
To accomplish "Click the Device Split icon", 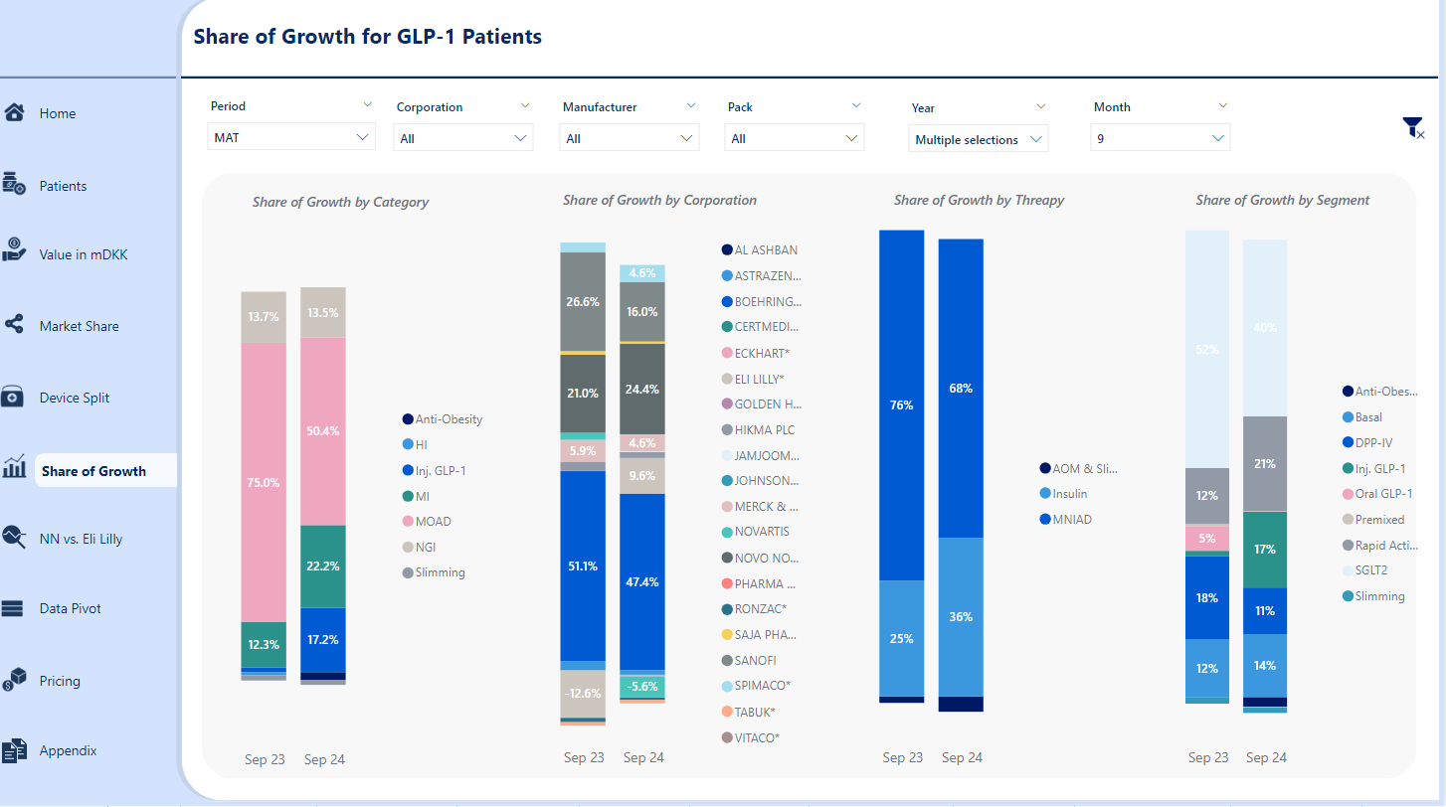I will pyautogui.click(x=14, y=397).
